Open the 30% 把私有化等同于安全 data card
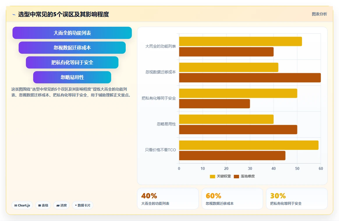 point(297,199)
